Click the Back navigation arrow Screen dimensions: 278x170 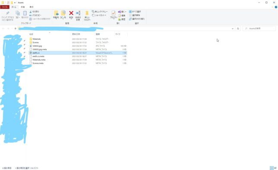pos(3,29)
